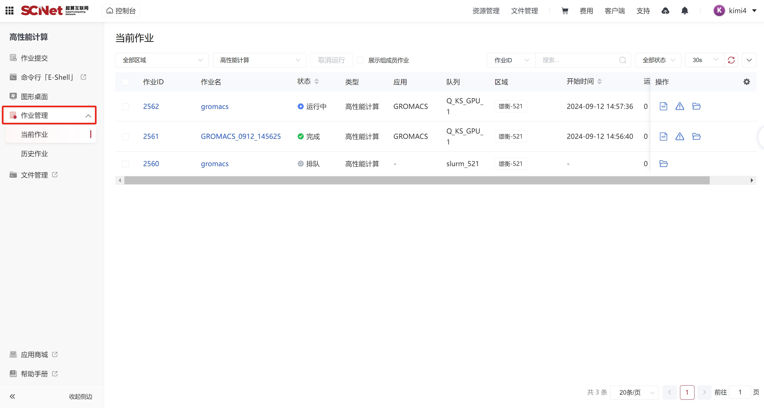Screen dimensions: 764x408
Task: Click the 取消运行 button
Action: 331,60
